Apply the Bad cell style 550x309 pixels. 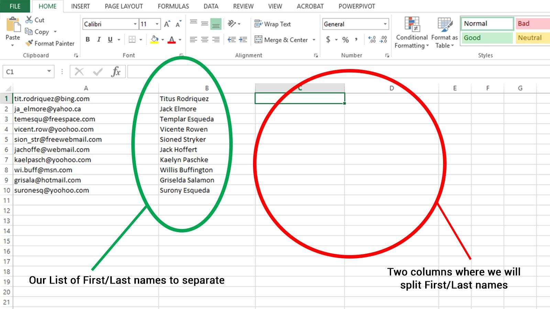coord(532,24)
